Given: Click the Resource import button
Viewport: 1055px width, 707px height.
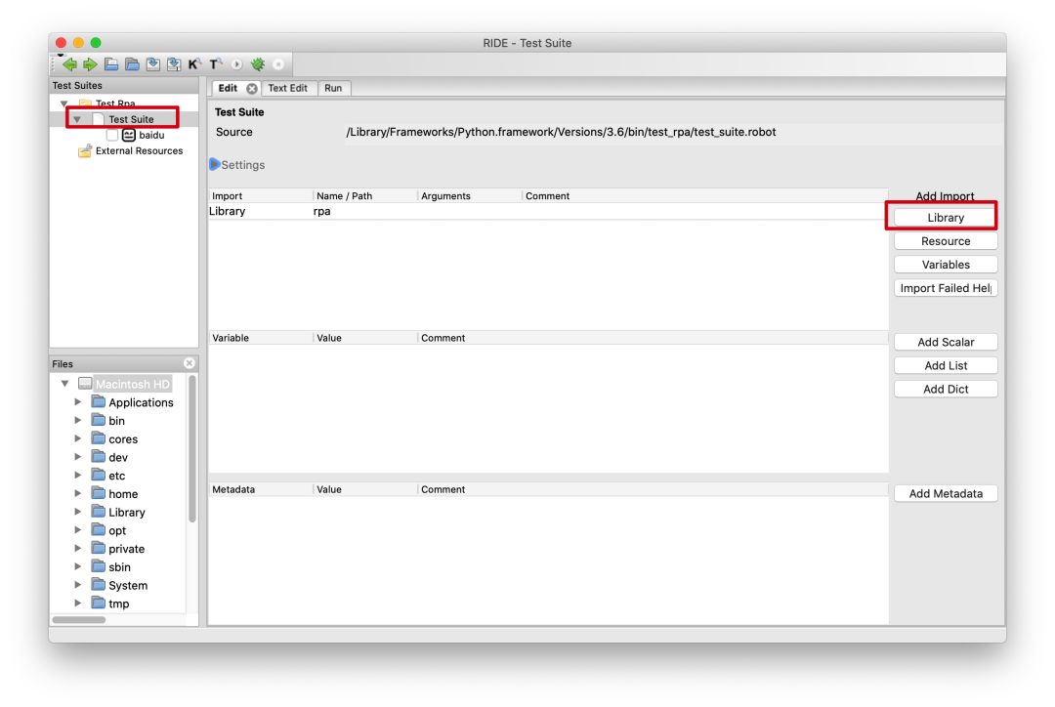Looking at the screenshot, I should point(946,241).
